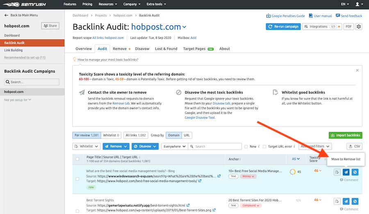Click the Semrush logo

tap(25, 4)
